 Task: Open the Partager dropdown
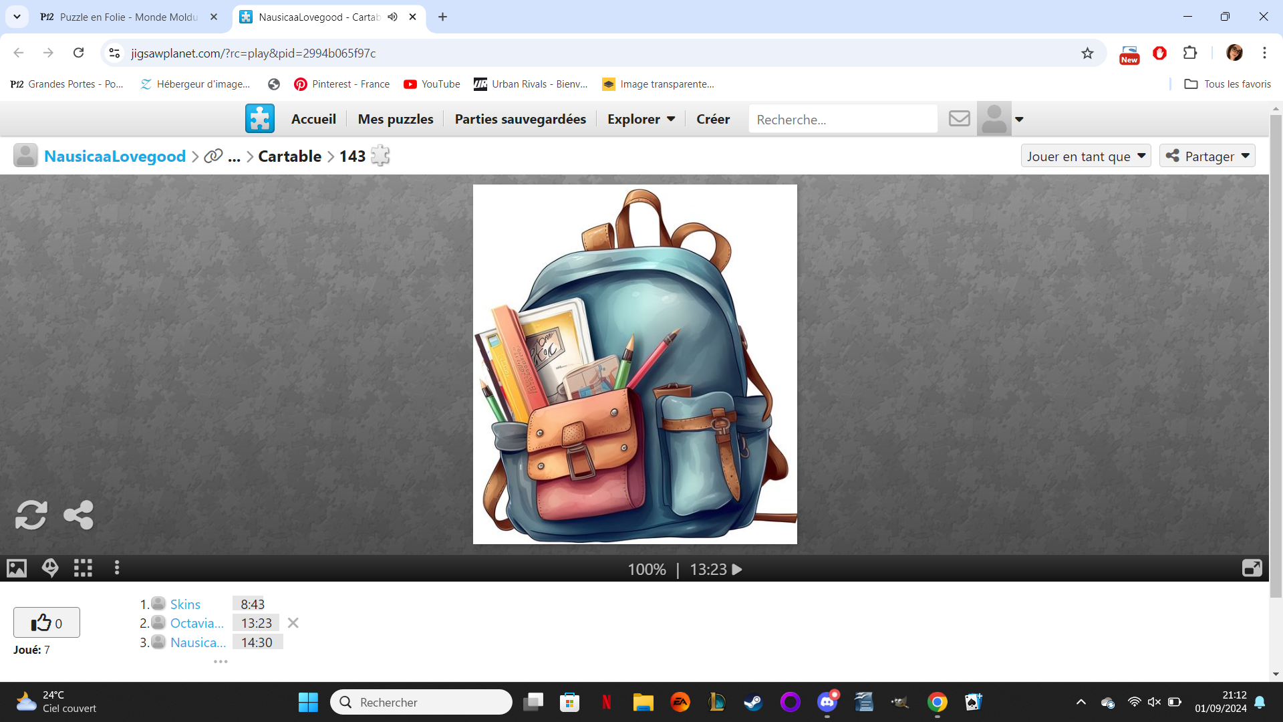click(x=1207, y=156)
